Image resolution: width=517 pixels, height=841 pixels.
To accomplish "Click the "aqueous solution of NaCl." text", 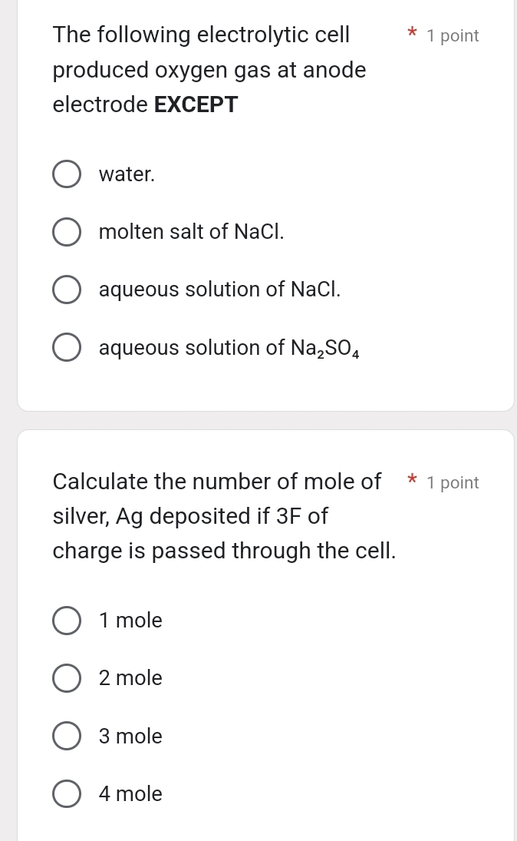I will coord(219,290).
